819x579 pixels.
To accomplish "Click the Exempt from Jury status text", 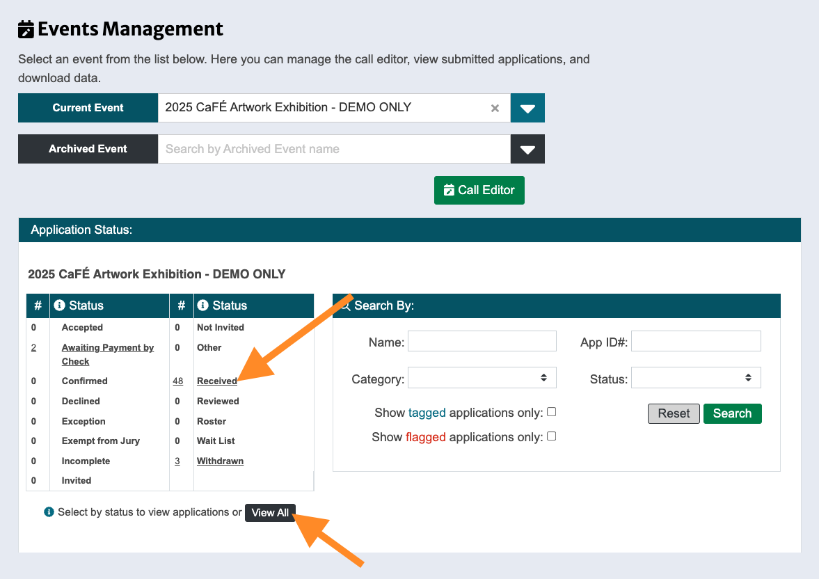I will click(x=101, y=441).
